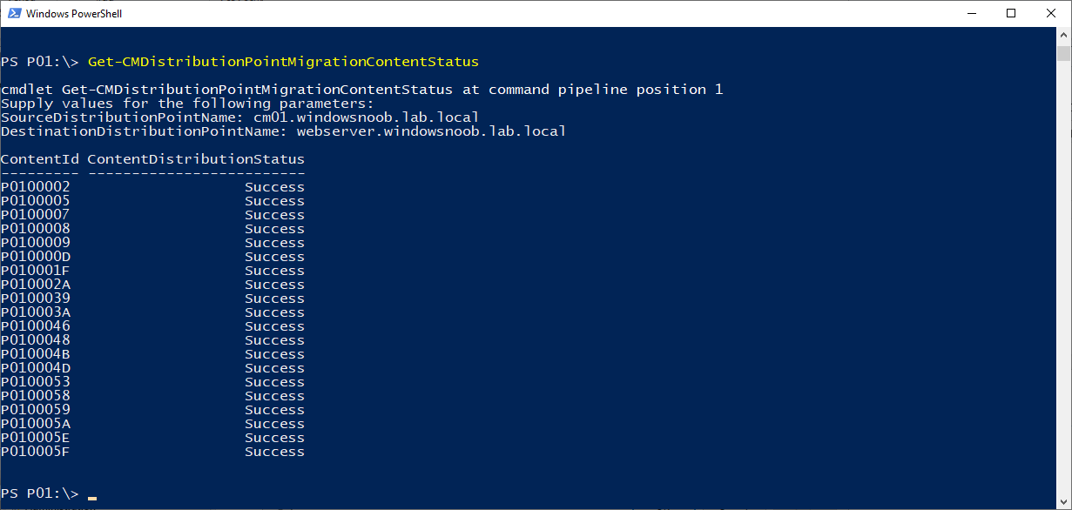Click content ID P010004D
Viewport: 1072px width, 510px height.
(x=36, y=368)
